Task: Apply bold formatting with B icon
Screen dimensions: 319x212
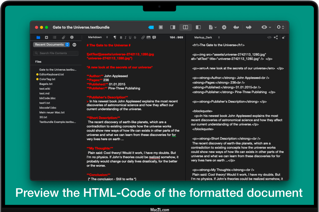Action: tap(121, 37)
